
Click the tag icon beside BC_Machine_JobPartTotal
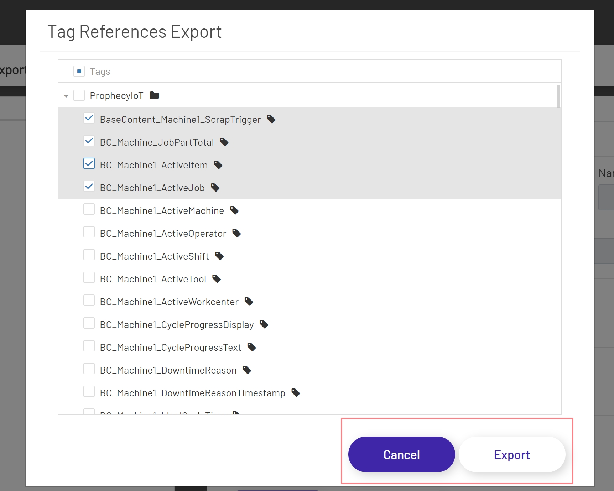tap(224, 142)
